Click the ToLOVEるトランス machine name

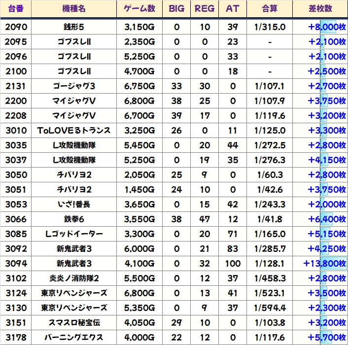[74, 131]
